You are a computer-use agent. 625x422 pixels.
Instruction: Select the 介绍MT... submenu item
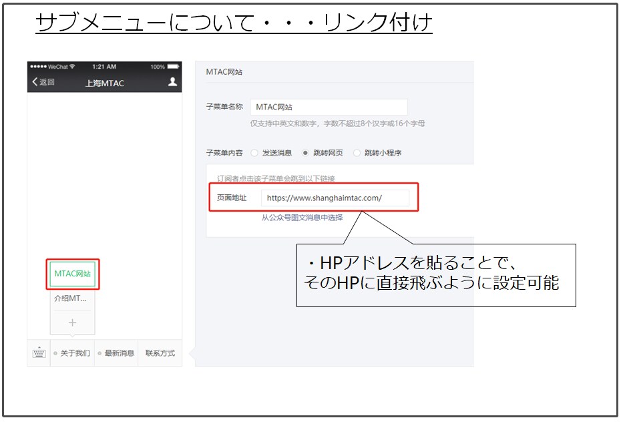point(72,298)
